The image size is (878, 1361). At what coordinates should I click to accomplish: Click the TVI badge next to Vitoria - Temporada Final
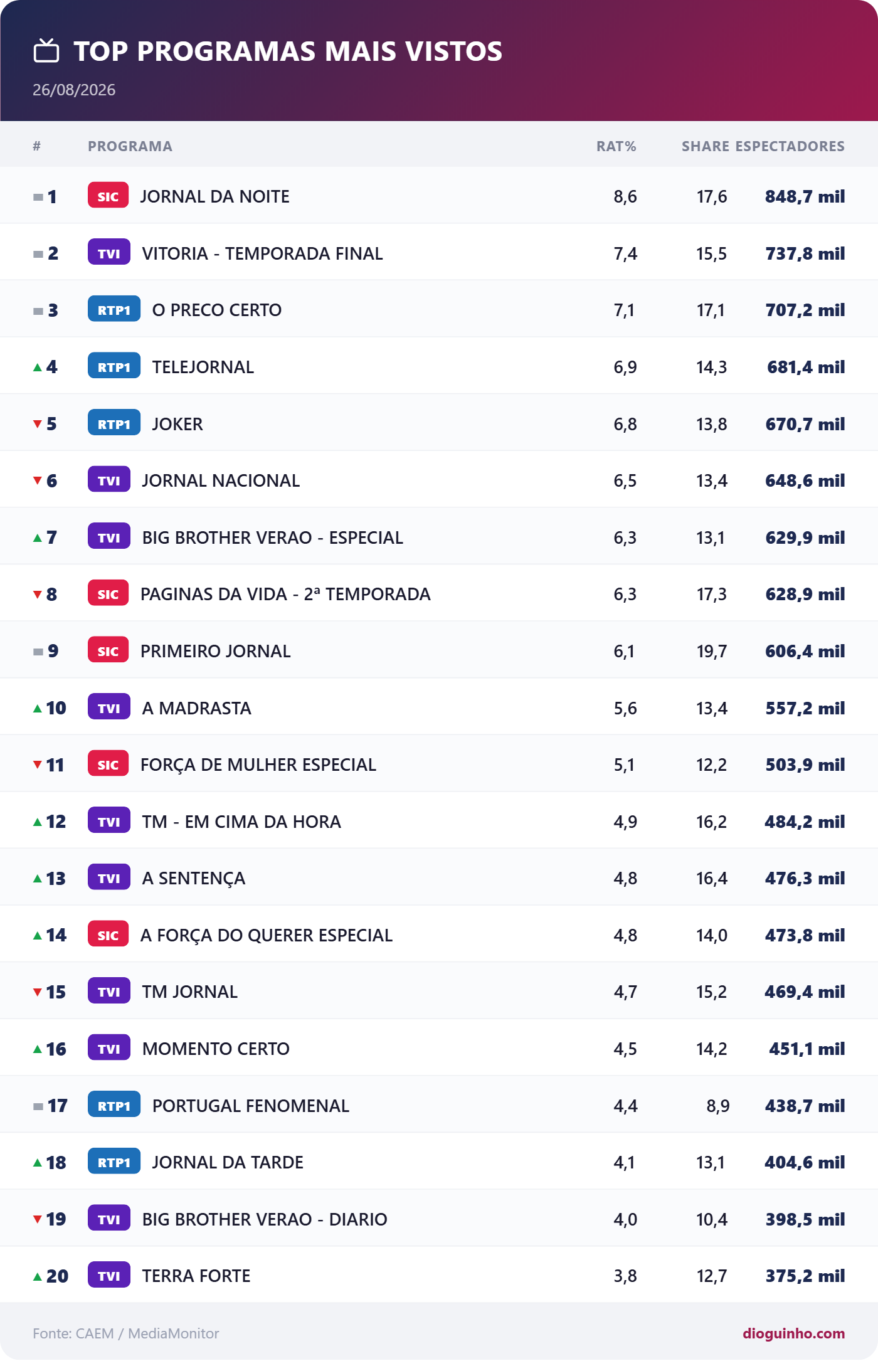(109, 253)
